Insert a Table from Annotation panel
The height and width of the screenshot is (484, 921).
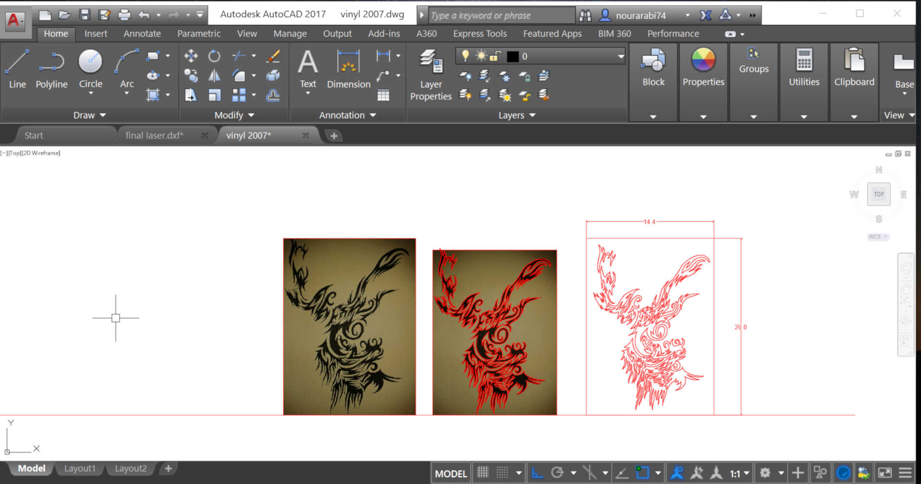pyautogui.click(x=383, y=95)
